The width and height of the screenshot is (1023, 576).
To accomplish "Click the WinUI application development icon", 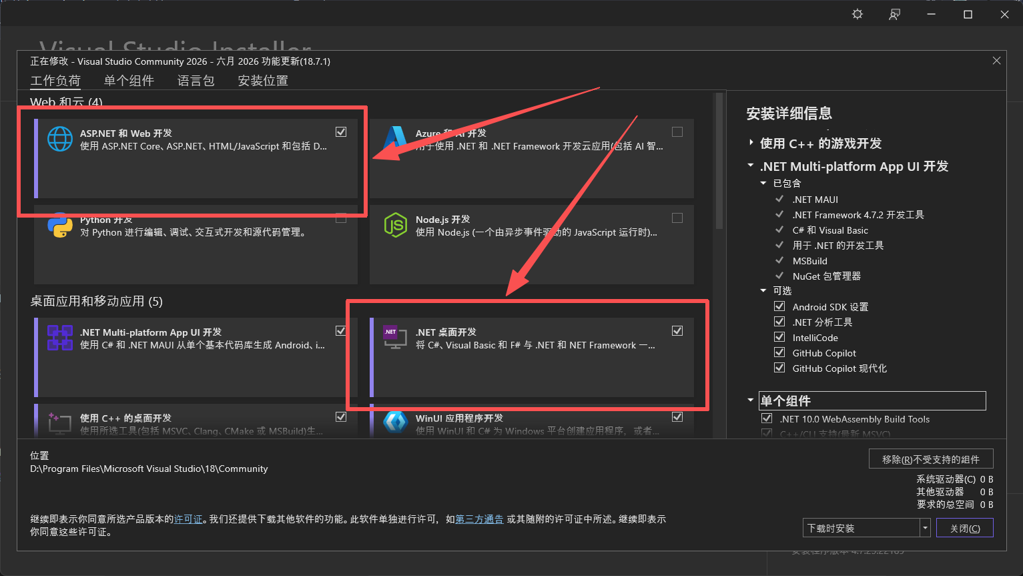I will click(395, 422).
